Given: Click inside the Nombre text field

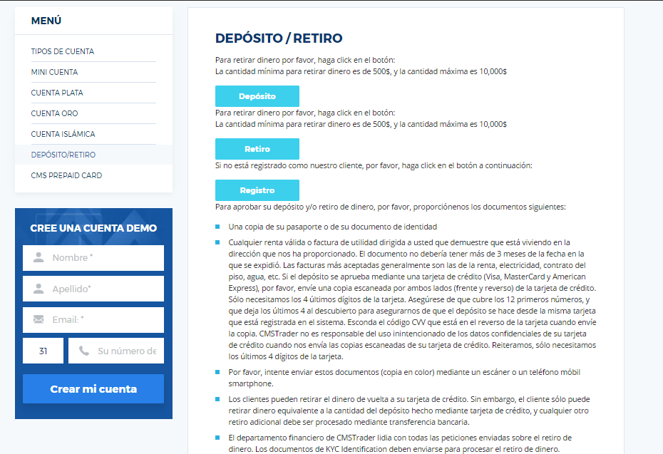Looking at the screenshot, I should click(100, 257).
